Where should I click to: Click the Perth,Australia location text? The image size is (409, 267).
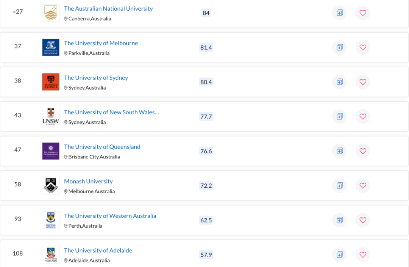click(x=85, y=226)
